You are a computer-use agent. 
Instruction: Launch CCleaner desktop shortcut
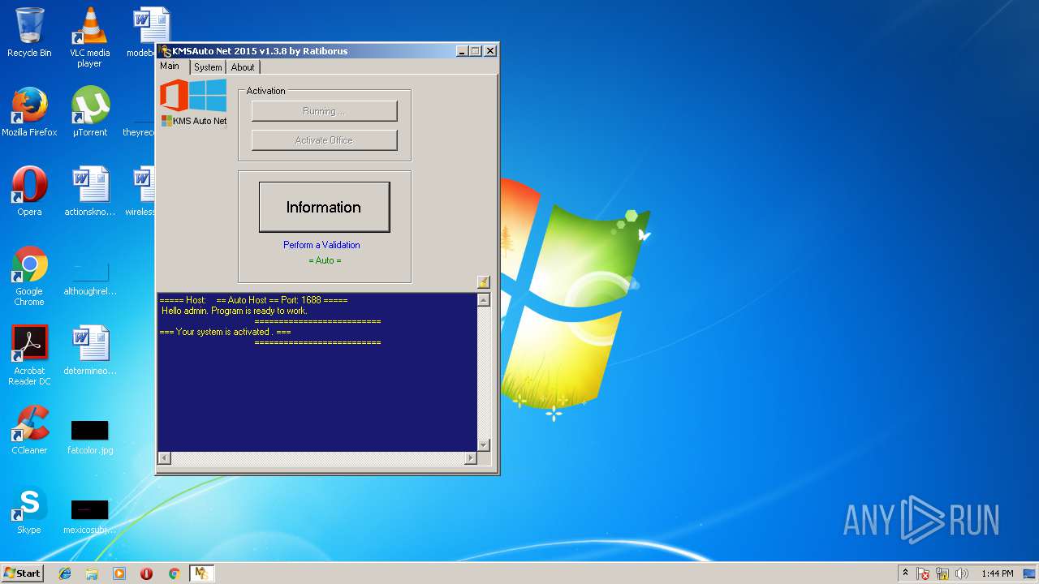(29, 430)
